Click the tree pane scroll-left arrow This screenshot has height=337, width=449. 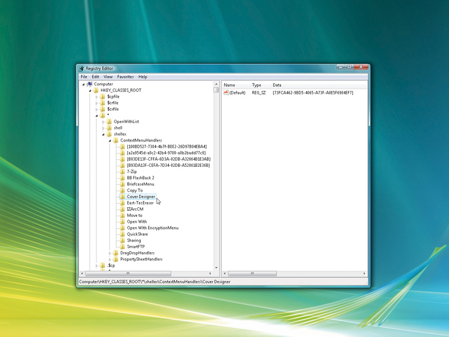pos(82,274)
